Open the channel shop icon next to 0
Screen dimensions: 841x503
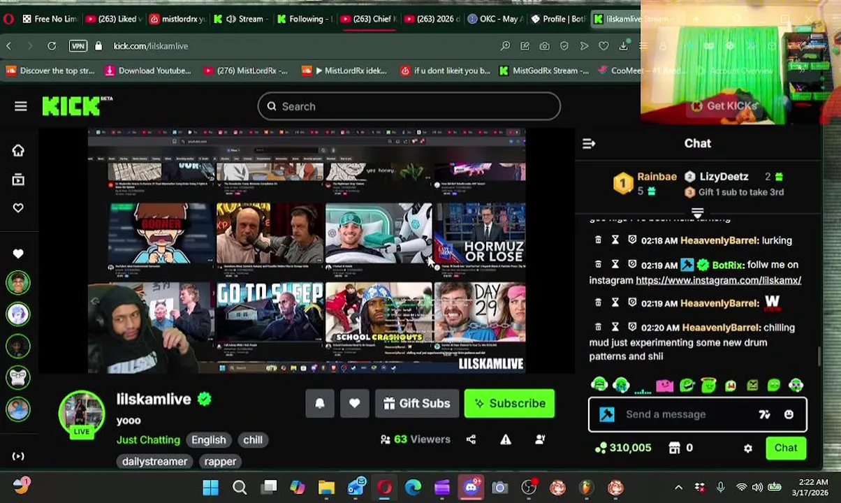674,448
